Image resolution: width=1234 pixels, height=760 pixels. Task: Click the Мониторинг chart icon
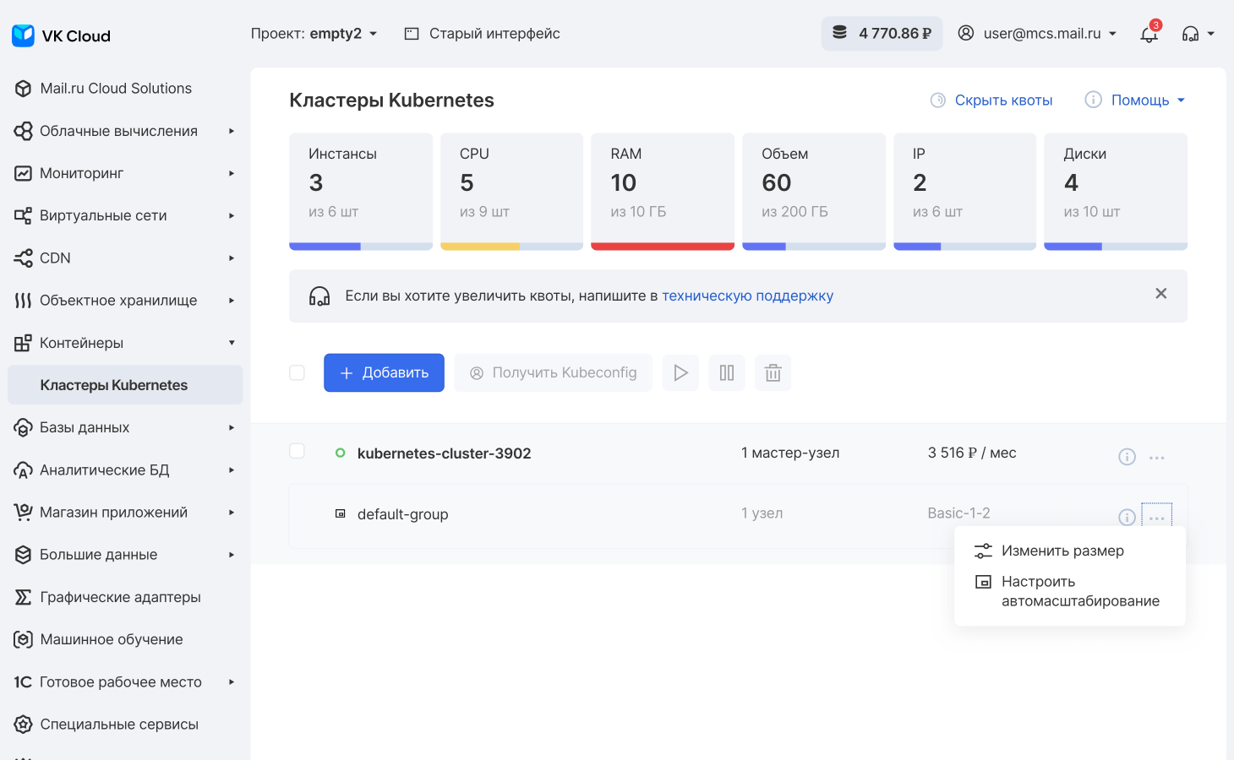coord(24,173)
